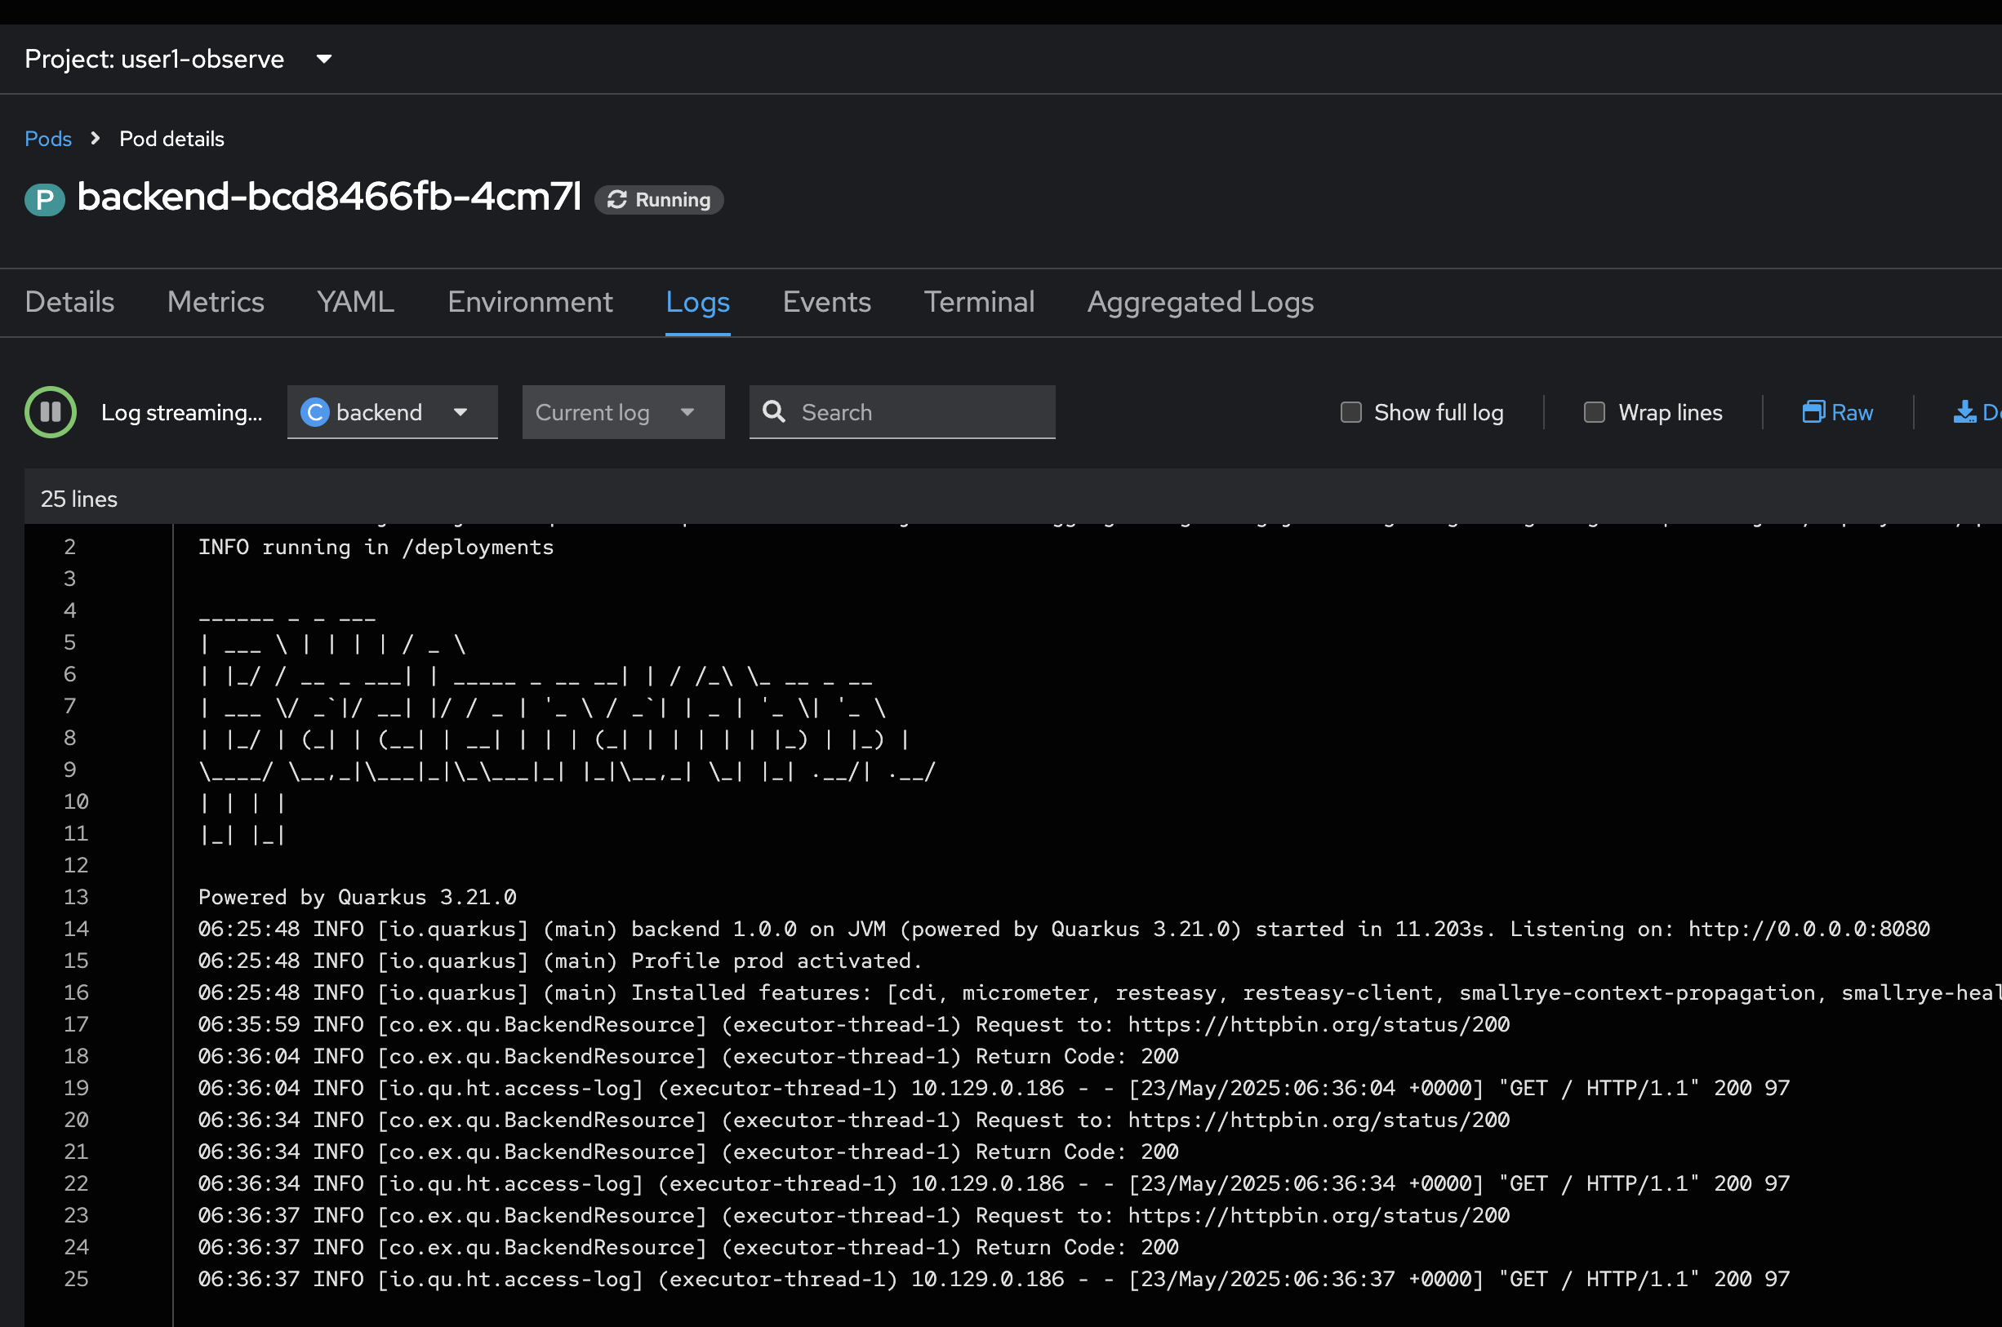
Task: Click the download log icon
Action: 1964,412
